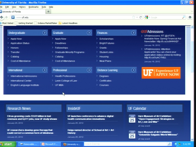This screenshot has width=196, height=147.
Task: Click the bookmark star icon in address bar
Action: (134, 17)
